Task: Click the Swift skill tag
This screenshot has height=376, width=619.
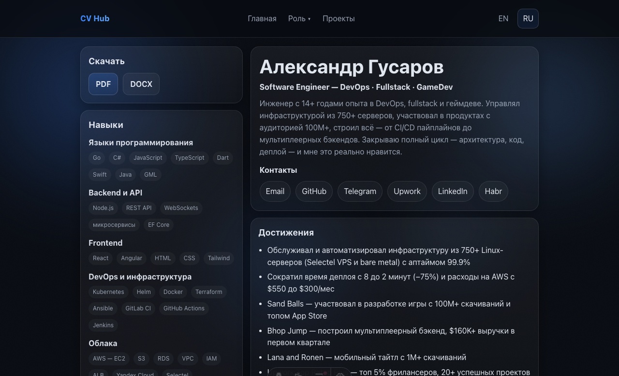Action: click(x=100, y=175)
